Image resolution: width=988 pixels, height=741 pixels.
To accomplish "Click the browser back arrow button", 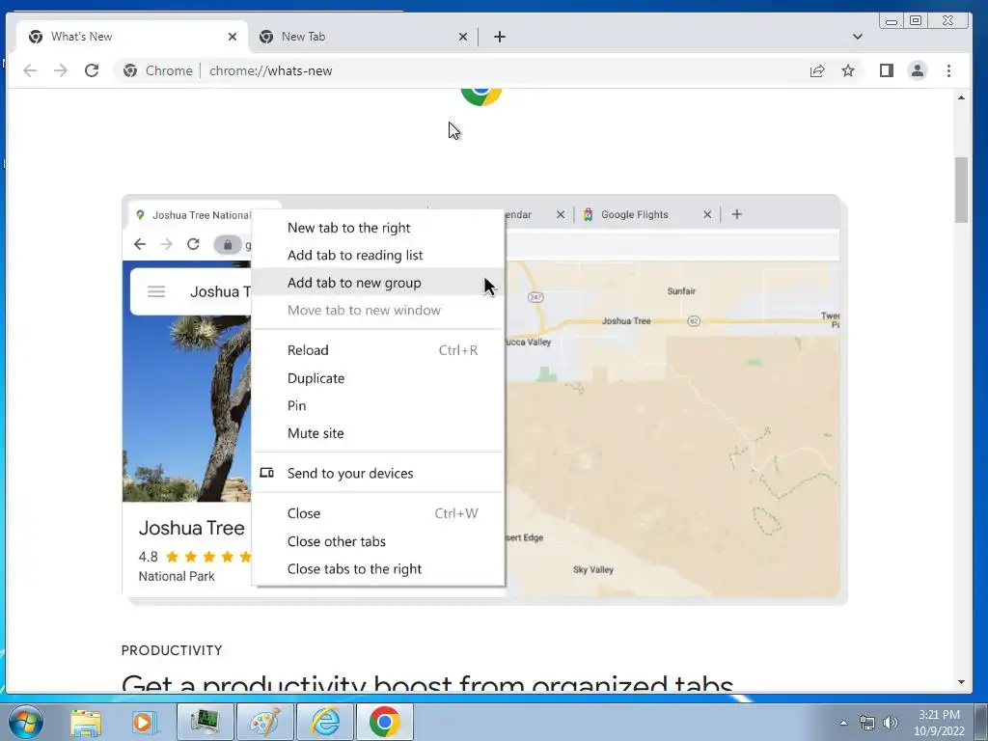I will pos(30,70).
